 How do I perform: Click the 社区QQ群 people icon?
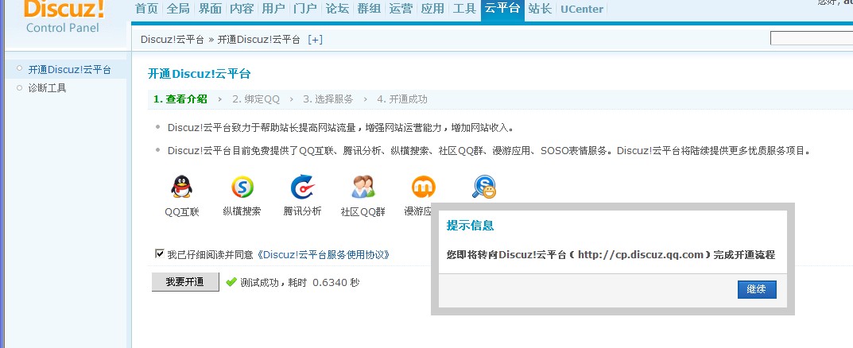click(x=363, y=187)
